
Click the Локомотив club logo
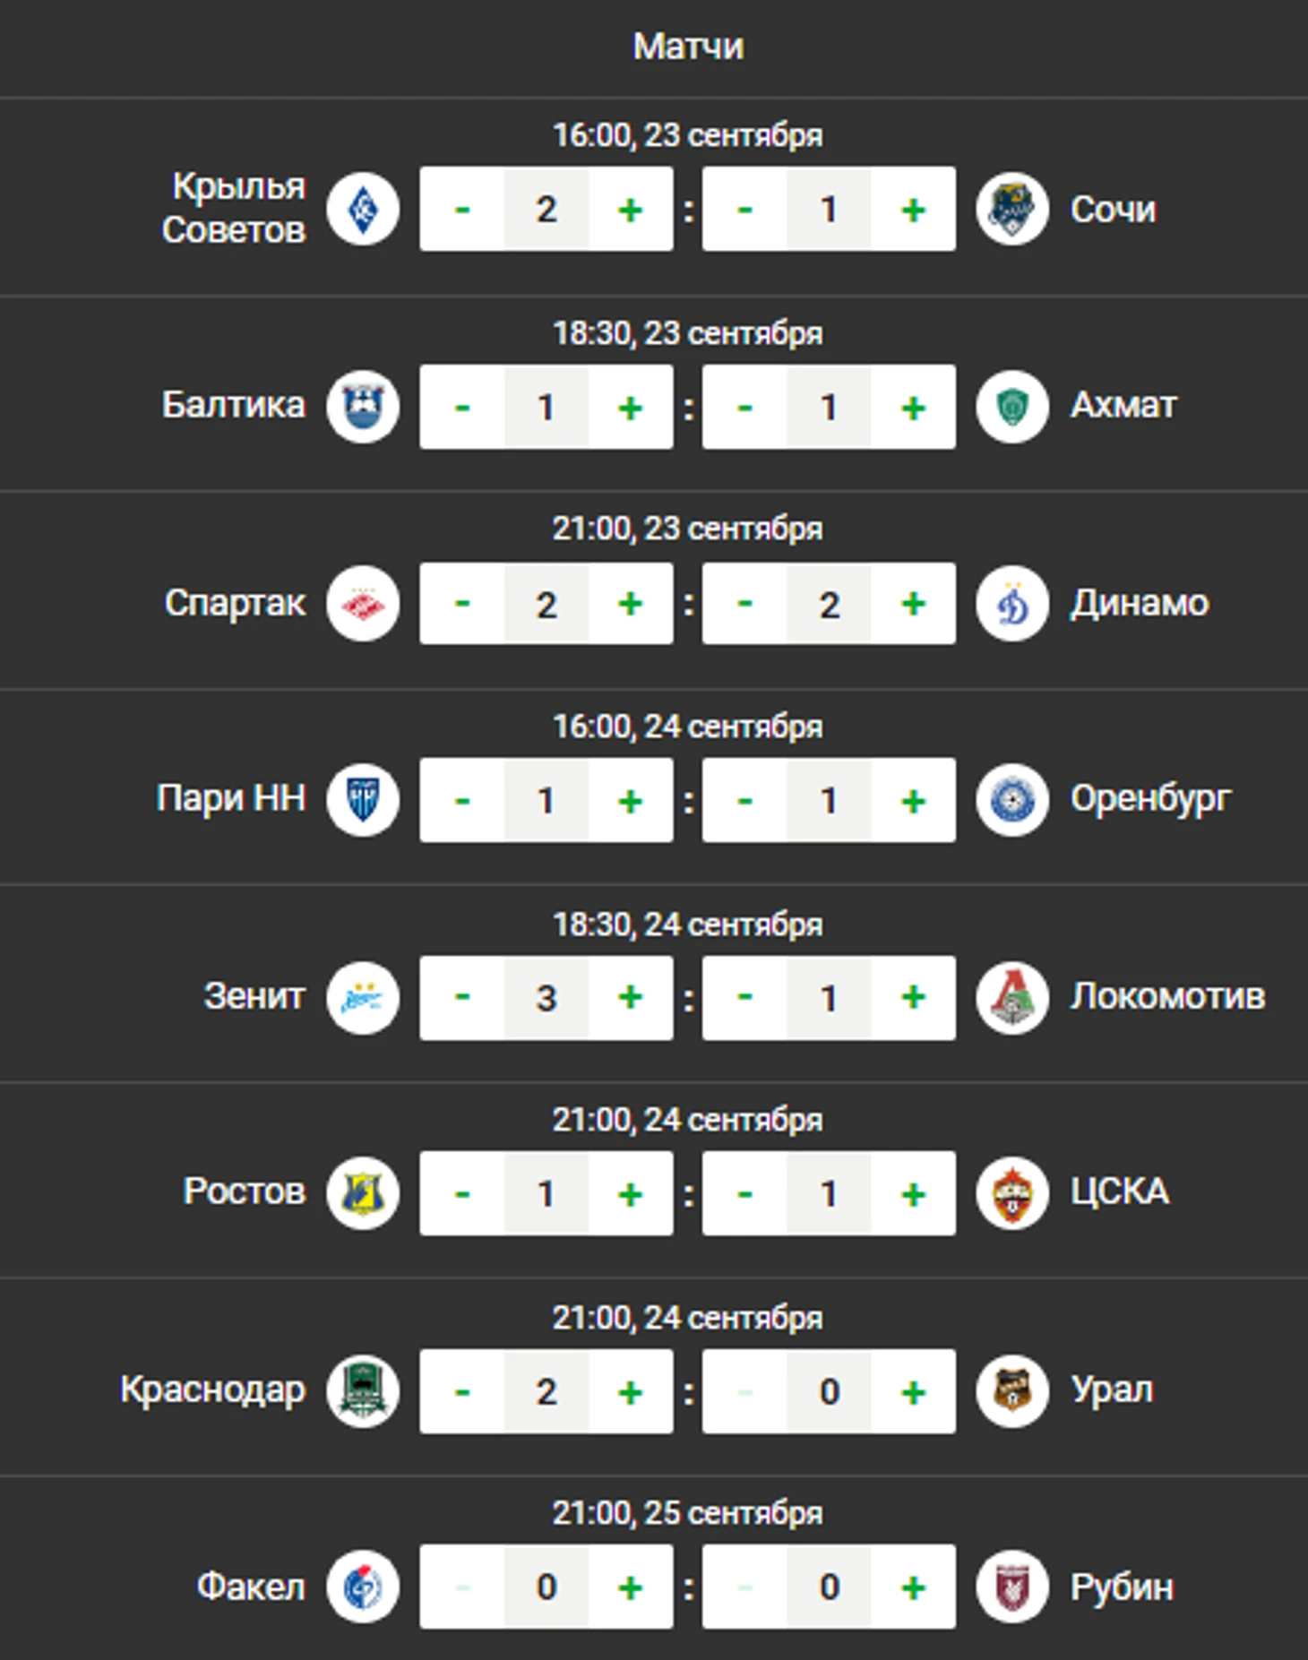coord(1012,997)
